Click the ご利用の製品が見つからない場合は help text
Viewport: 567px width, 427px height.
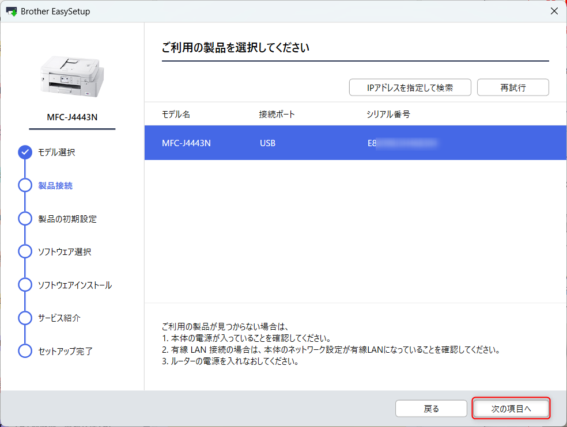click(x=225, y=326)
